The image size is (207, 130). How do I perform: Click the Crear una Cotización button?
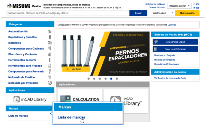(175, 49)
